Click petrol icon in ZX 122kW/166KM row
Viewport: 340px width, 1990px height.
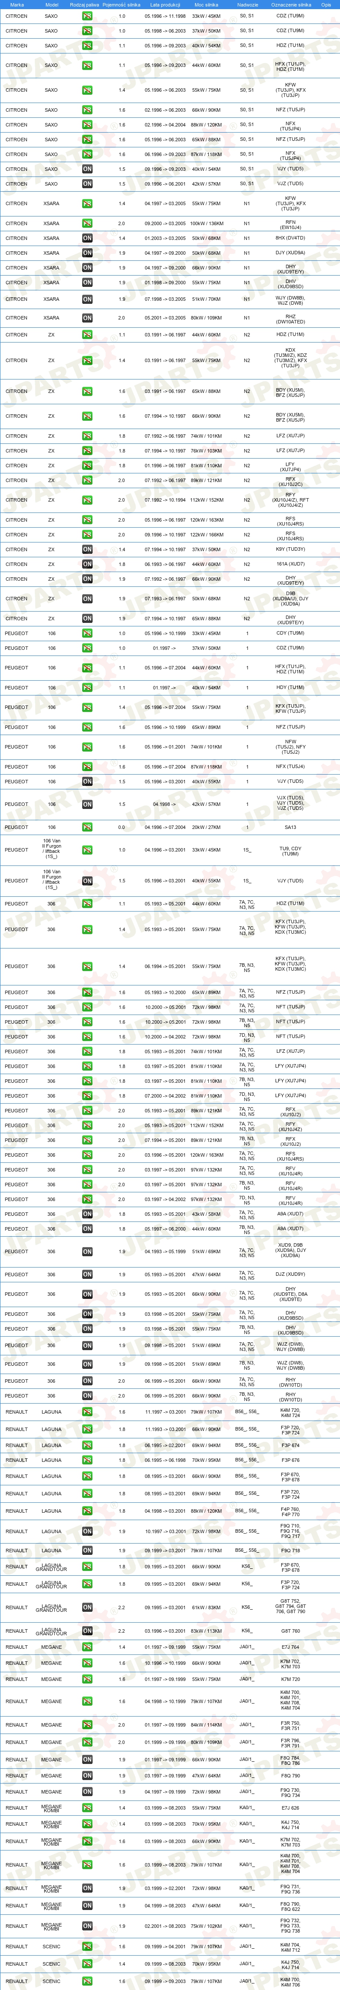(x=87, y=535)
